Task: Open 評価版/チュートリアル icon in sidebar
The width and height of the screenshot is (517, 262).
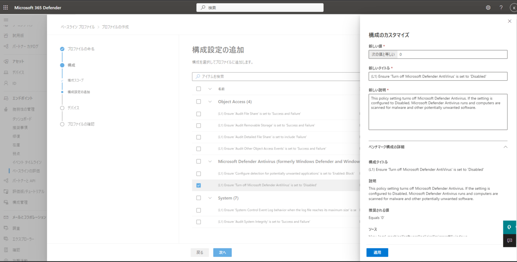Action: (x=6, y=192)
